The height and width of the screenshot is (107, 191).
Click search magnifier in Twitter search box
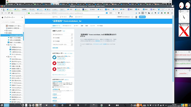pyautogui.click(x=132, y=17)
